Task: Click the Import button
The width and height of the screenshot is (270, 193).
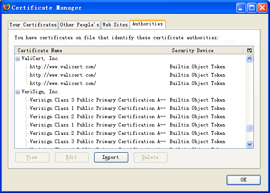Action: pos(111,157)
